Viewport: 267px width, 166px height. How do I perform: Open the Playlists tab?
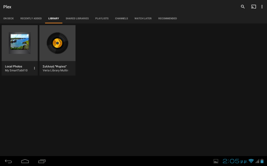pyautogui.click(x=102, y=18)
